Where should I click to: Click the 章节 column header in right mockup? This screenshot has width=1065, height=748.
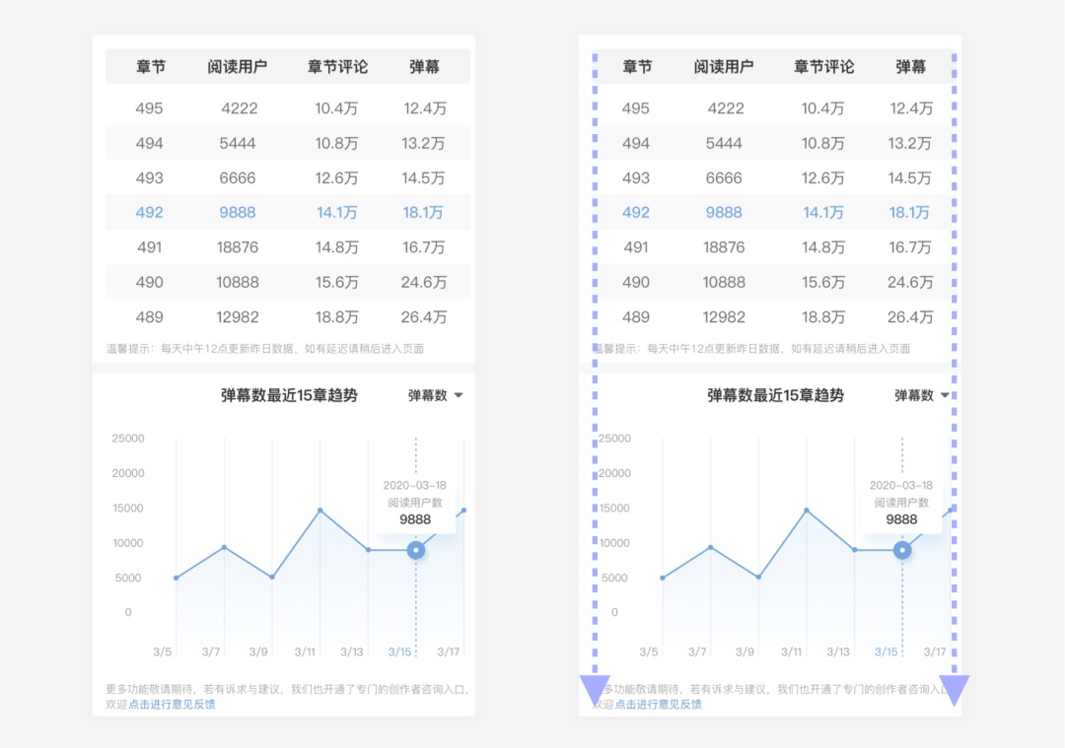pyautogui.click(x=637, y=66)
